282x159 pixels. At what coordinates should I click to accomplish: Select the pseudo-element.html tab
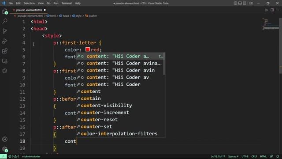point(29,10)
